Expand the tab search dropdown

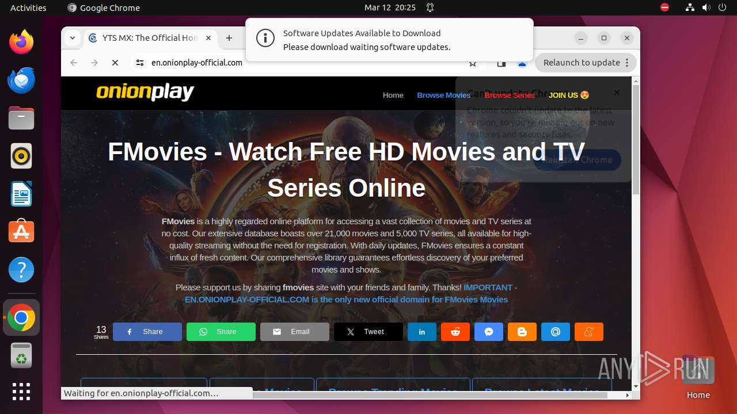tap(73, 38)
